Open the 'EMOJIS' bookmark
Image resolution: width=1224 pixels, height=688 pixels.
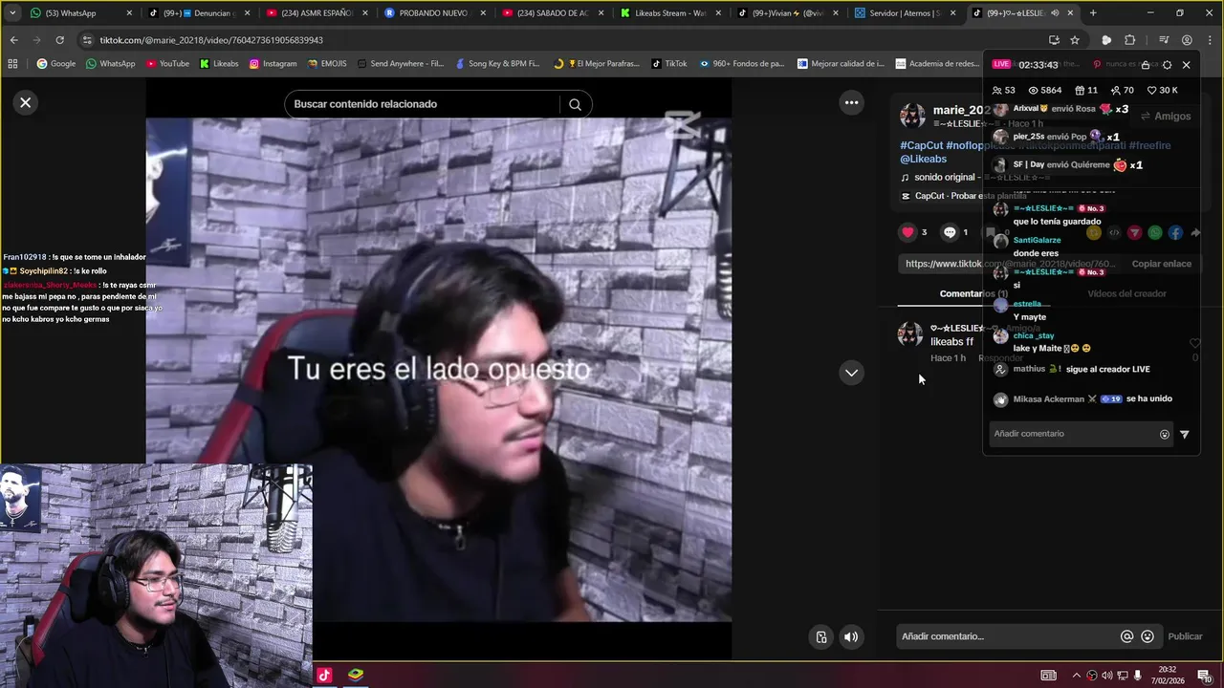coord(327,64)
